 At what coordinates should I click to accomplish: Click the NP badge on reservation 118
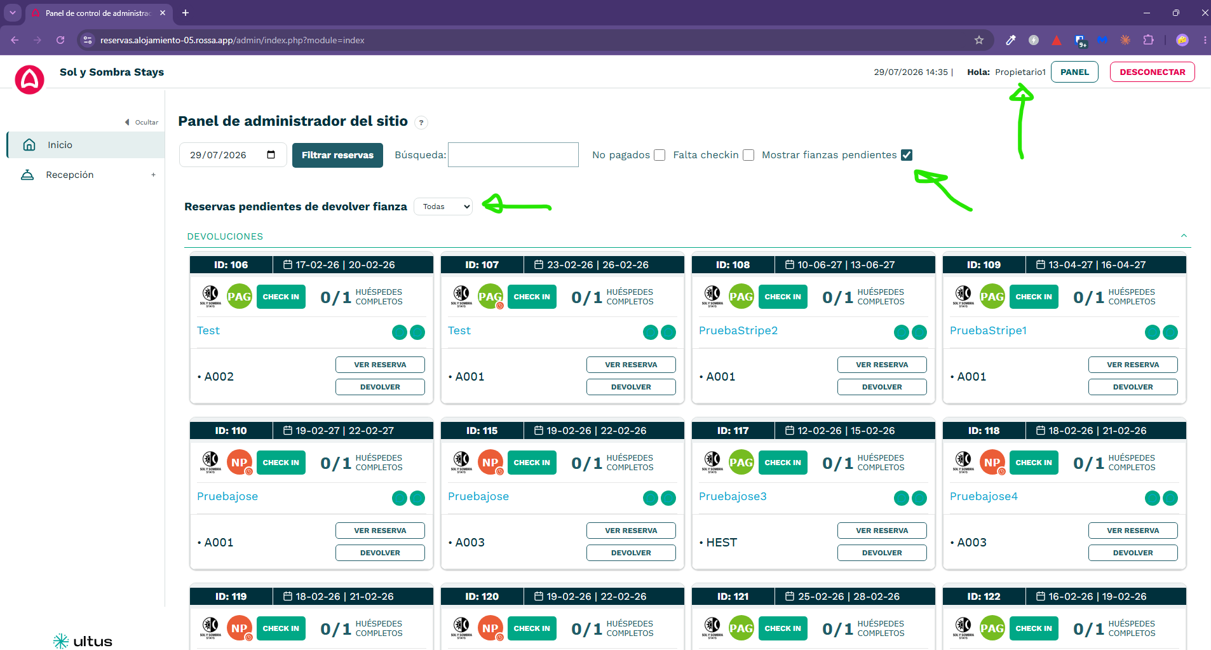tap(992, 463)
